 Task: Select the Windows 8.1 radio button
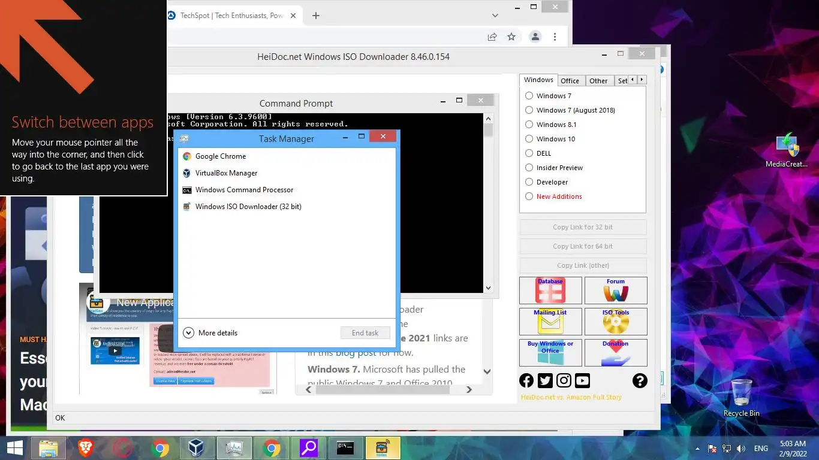click(529, 125)
